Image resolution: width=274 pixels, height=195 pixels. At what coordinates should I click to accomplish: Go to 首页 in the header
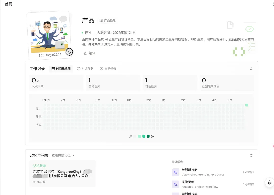pyautogui.click(x=8, y=4)
